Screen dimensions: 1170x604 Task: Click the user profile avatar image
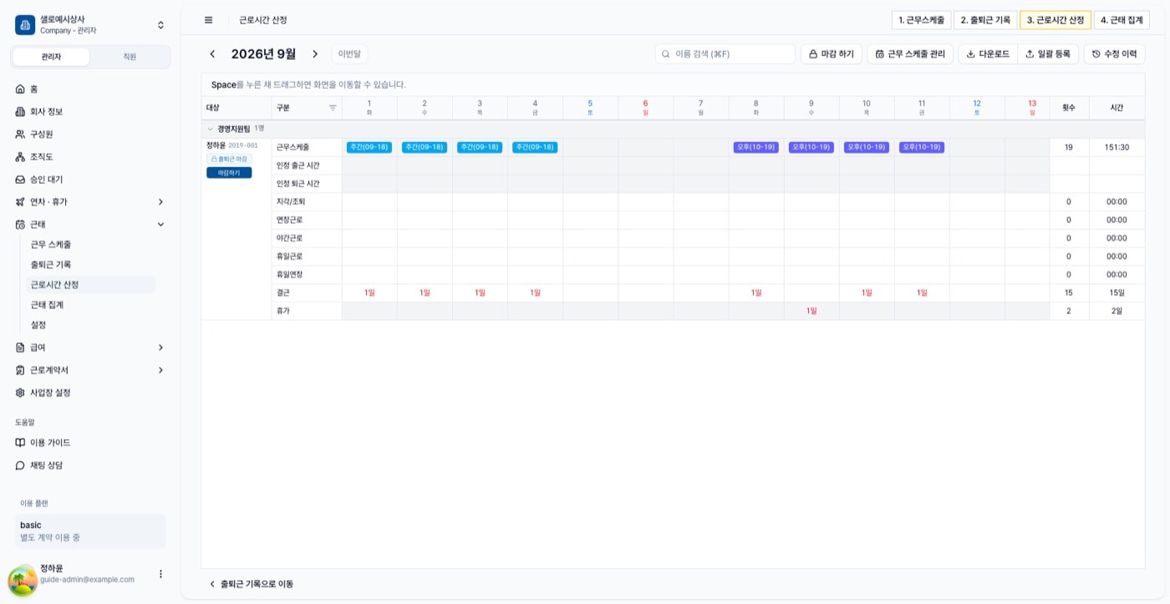(x=23, y=581)
